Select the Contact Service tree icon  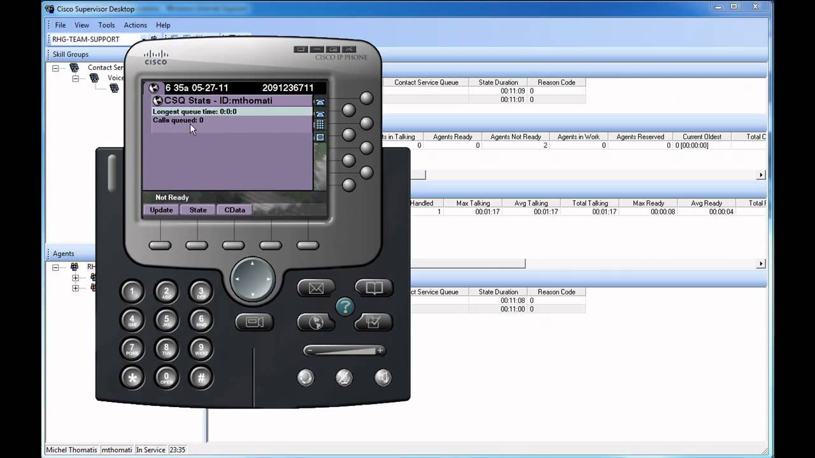(74, 67)
